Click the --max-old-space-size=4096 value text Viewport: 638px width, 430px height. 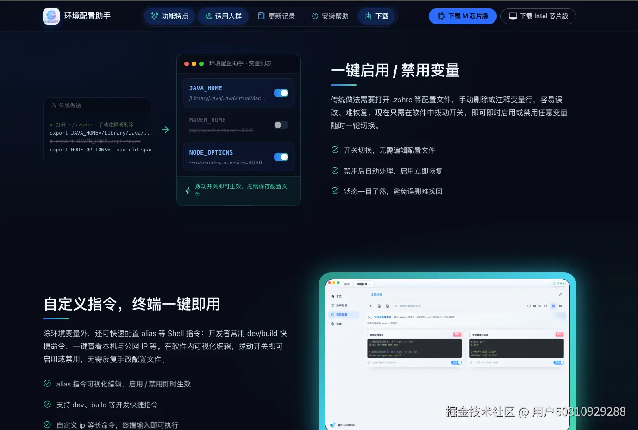point(225,162)
